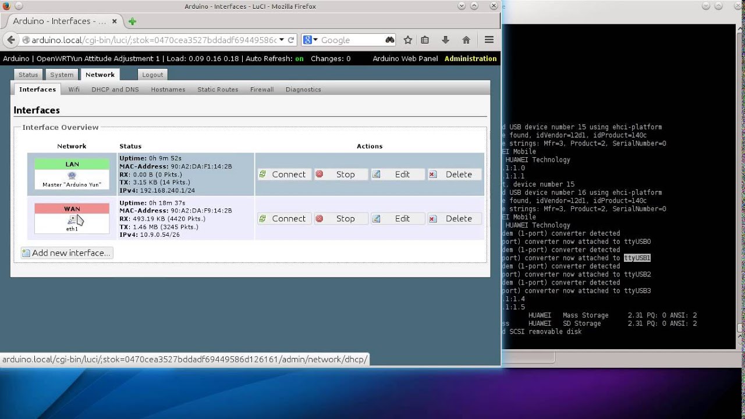Delete the WAN interface
The height and width of the screenshot is (419, 745).
coord(455,218)
